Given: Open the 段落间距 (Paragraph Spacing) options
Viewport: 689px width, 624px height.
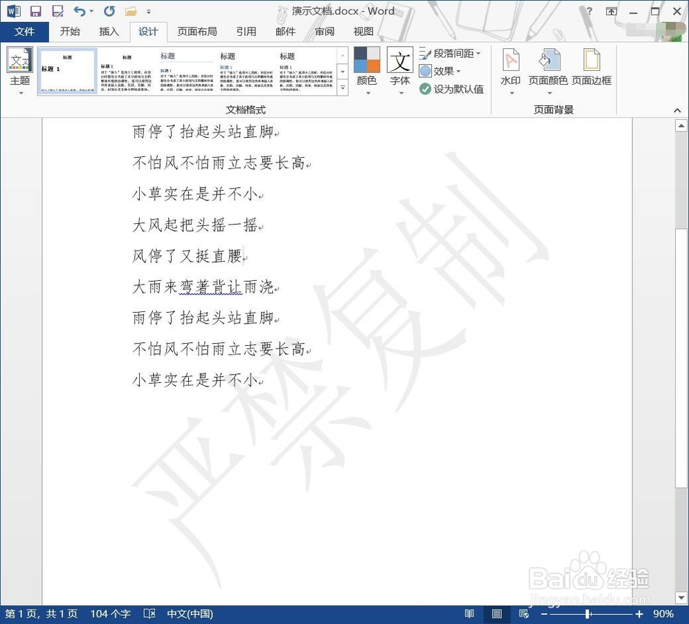Looking at the screenshot, I should (451, 52).
